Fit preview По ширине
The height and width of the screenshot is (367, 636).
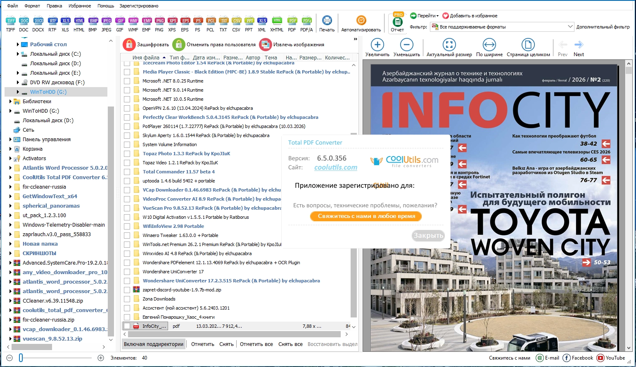[489, 47]
